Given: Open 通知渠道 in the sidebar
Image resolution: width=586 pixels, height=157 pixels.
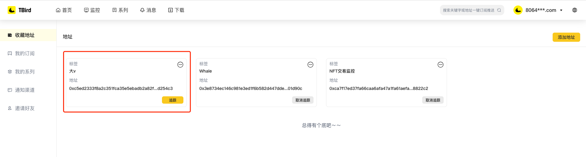Looking at the screenshot, I should [24, 90].
